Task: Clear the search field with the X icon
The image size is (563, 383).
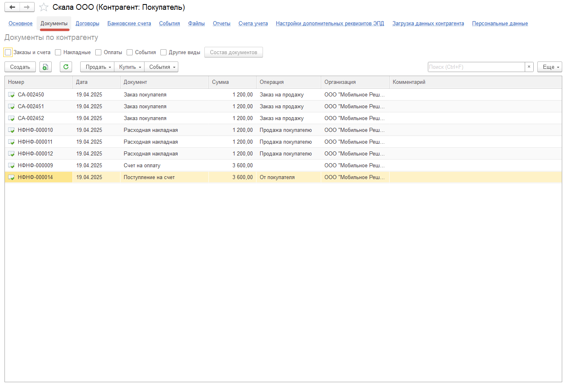Action: (x=529, y=67)
